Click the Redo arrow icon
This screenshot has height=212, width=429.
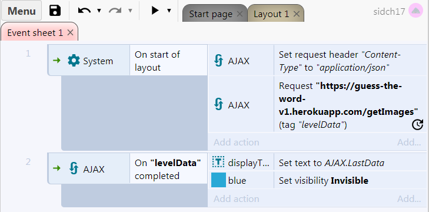click(115, 11)
